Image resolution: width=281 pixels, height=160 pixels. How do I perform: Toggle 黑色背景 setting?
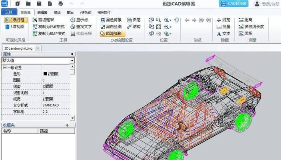[x=111, y=20]
